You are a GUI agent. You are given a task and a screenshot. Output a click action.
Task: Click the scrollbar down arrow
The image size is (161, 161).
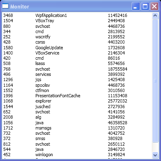pyautogui.click(x=155, y=155)
